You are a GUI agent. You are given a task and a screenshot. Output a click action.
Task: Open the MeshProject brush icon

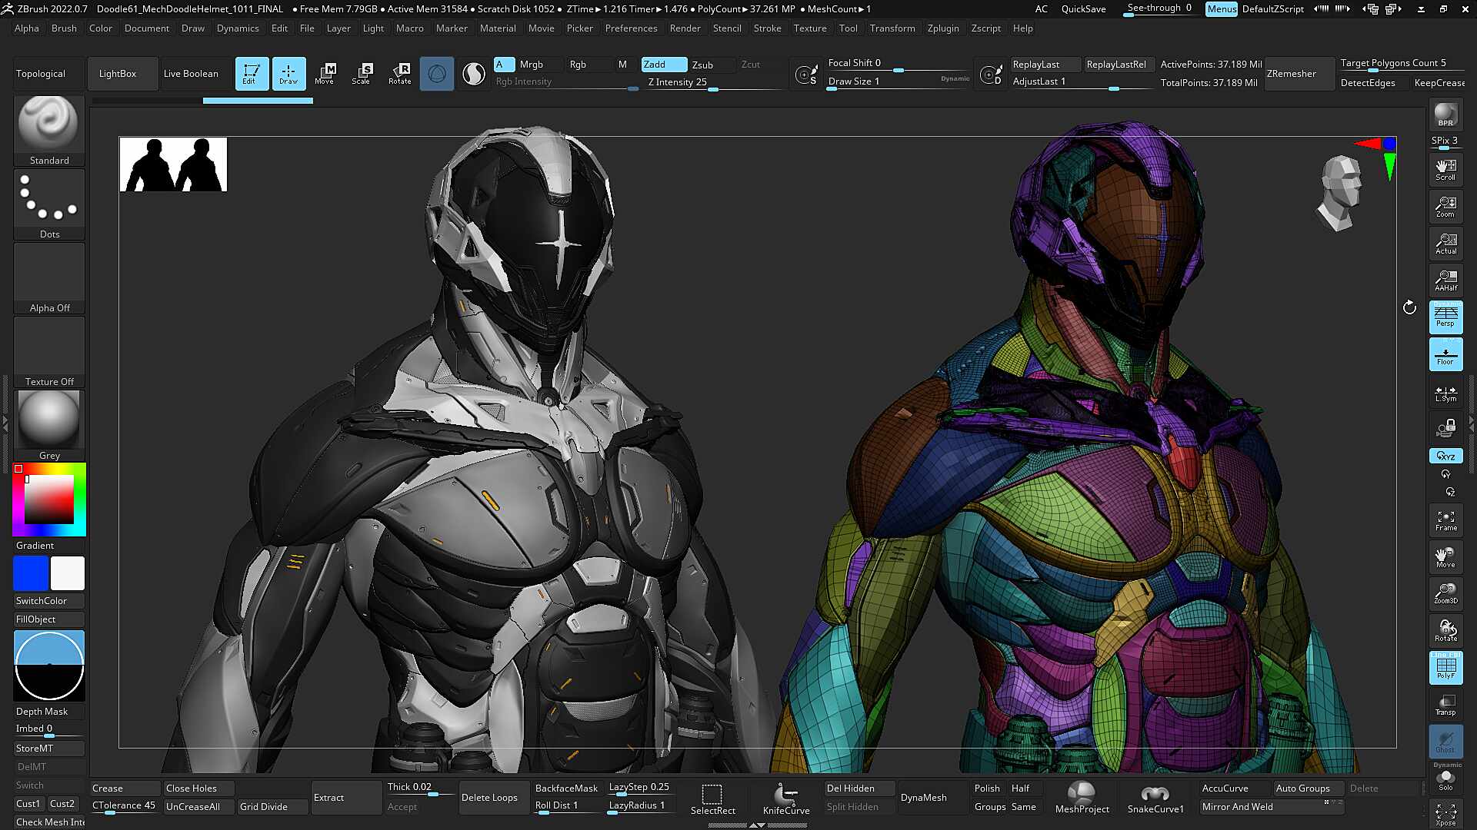[x=1082, y=798]
